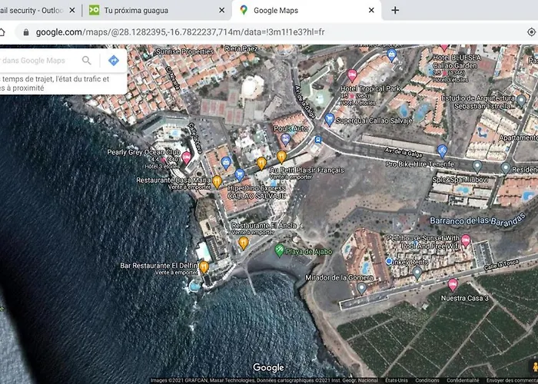The width and height of the screenshot is (538, 384).
Task: Click the search magnifier in Google Maps
Action: [x=87, y=61]
